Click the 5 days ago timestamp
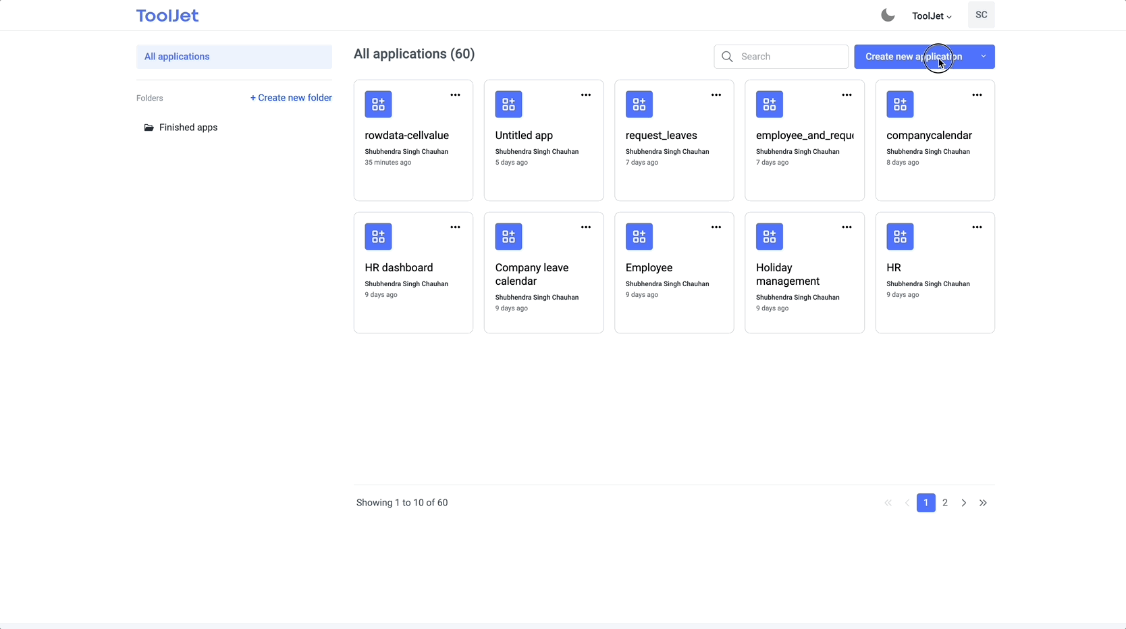The width and height of the screenshot is (1126, 629). pos(511,163)
